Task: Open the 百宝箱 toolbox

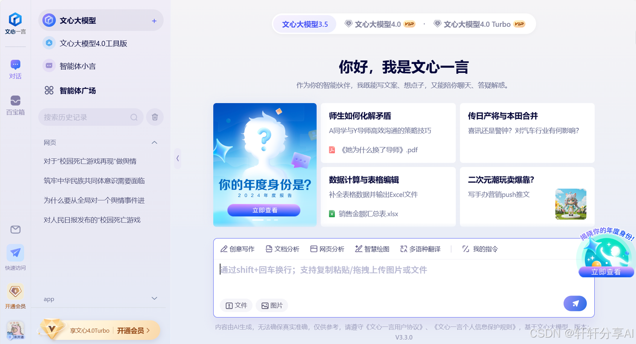Action: pyautogui.click(x=15, y=105)
